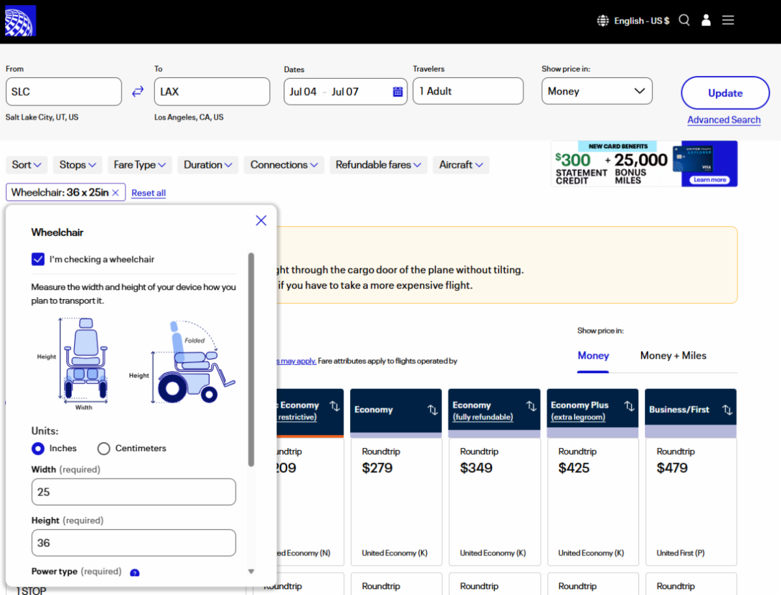This screenshot has height=595, width=781.
Task: Select the Centimeters unit radio button
Action: [103, 448]
